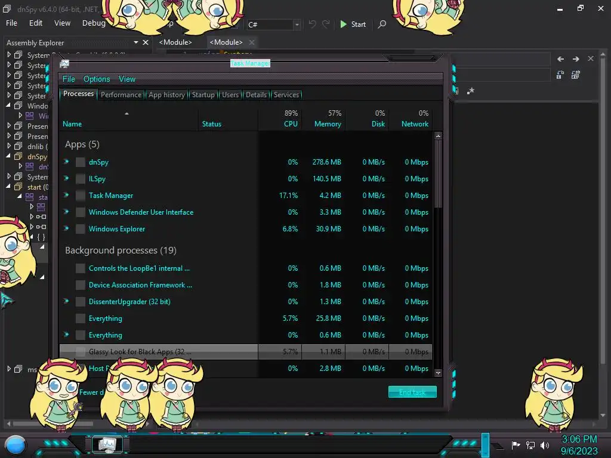Image resolution: width=611 pixels, height=458 pixels.
Task: Expand the dnlib assembly tree node
Action: 8,146
